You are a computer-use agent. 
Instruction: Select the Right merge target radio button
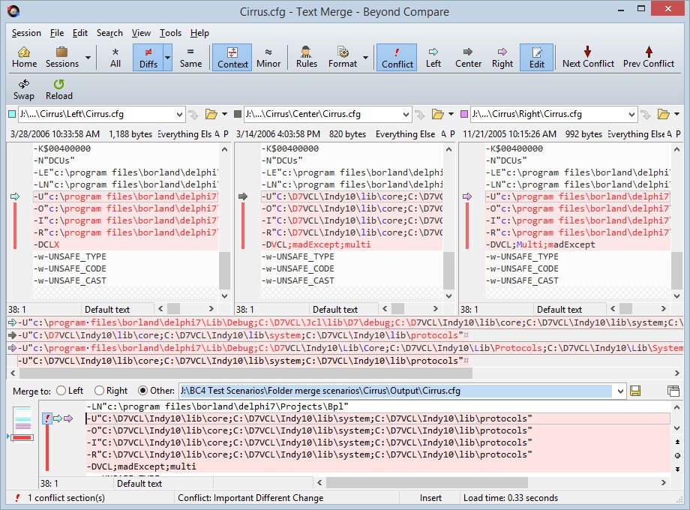pos(100,391)
